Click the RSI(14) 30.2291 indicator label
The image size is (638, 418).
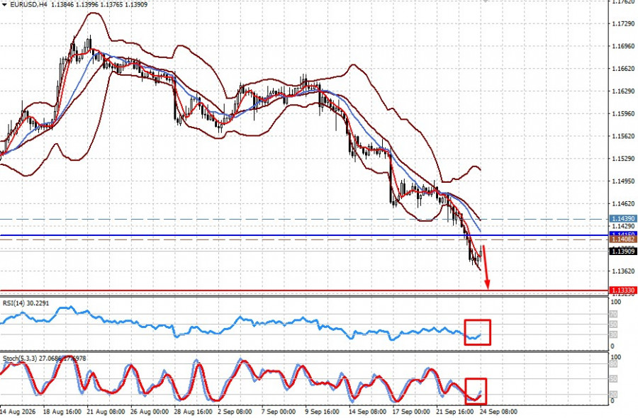(26, 303)
